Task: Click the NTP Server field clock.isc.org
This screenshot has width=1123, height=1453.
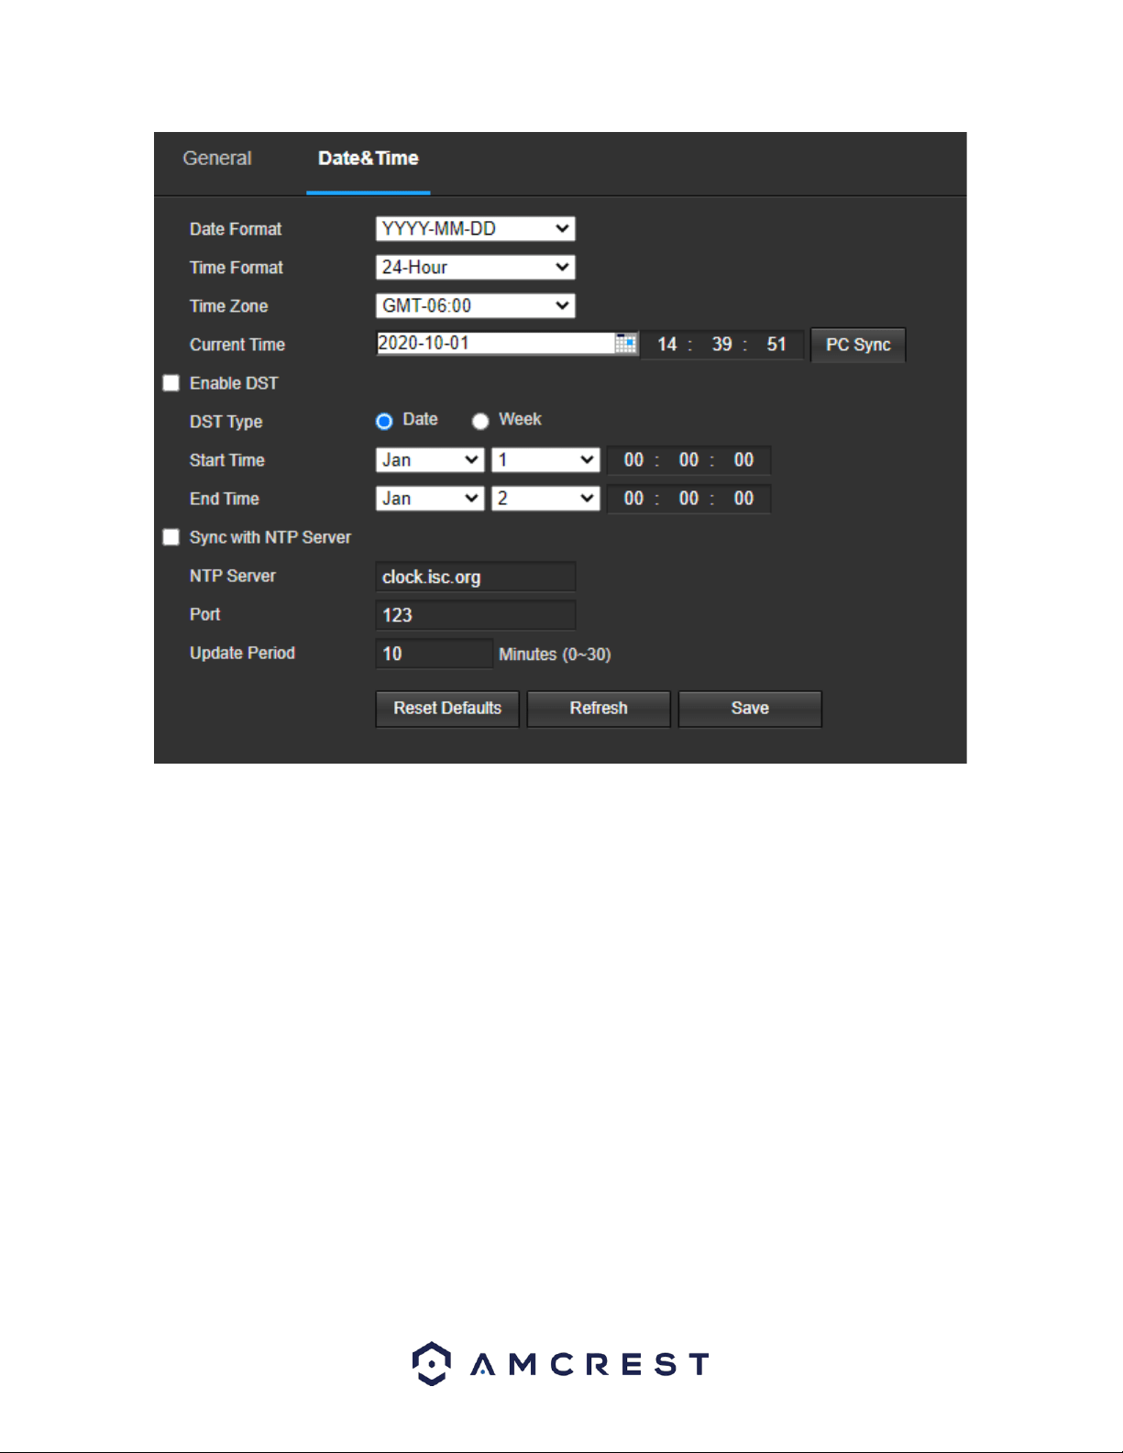Action: tap(476, 577)
